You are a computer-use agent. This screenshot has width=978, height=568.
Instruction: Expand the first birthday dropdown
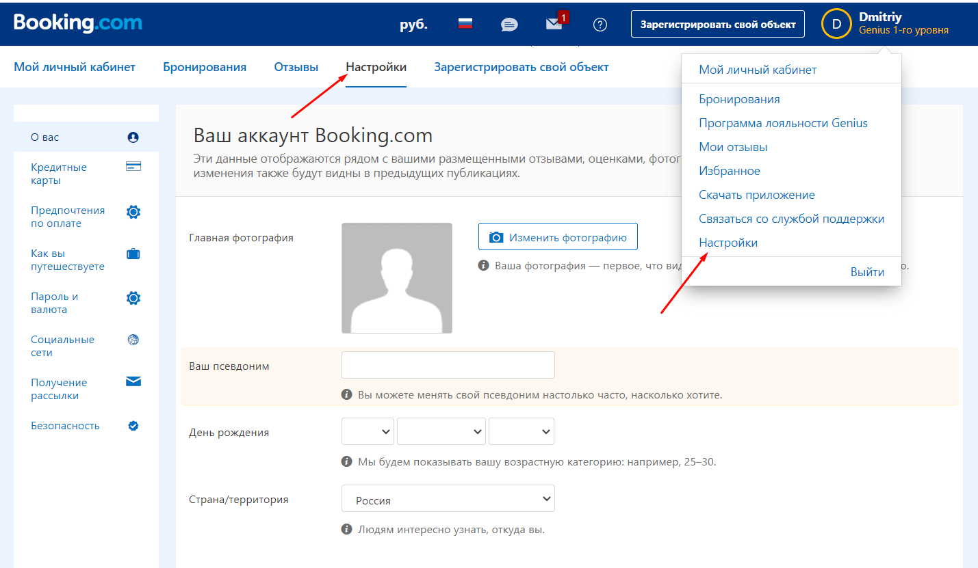pyautogui.click(x=368, y=432)
